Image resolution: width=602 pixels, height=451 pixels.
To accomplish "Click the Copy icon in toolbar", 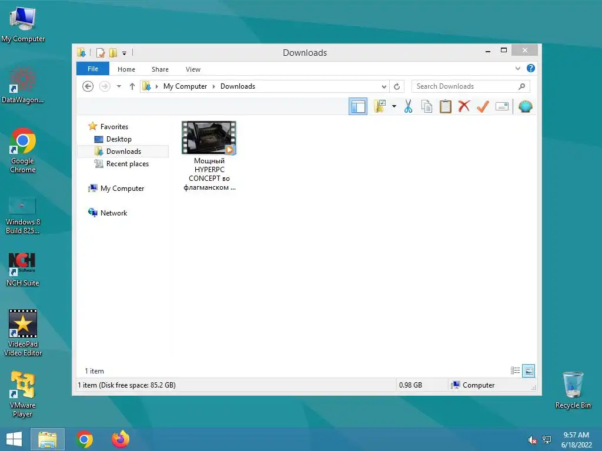I will (x=427, y=106).
